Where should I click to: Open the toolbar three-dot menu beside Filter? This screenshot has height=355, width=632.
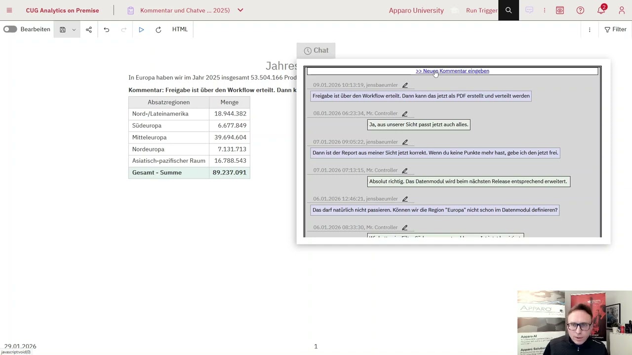pyautogui.click(x=590, y=30)
